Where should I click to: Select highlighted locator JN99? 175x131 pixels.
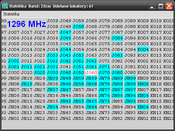pos(130,78)
